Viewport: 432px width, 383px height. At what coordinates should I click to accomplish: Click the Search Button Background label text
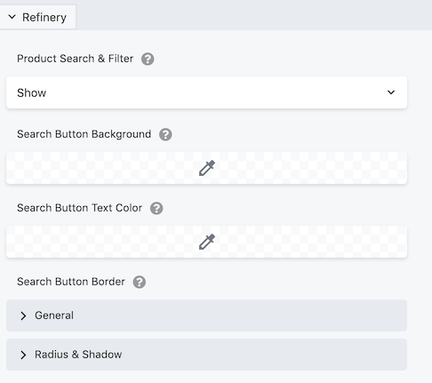coord(84,134)
